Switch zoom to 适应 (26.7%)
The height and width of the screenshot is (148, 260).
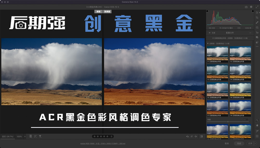click(8, 137)
